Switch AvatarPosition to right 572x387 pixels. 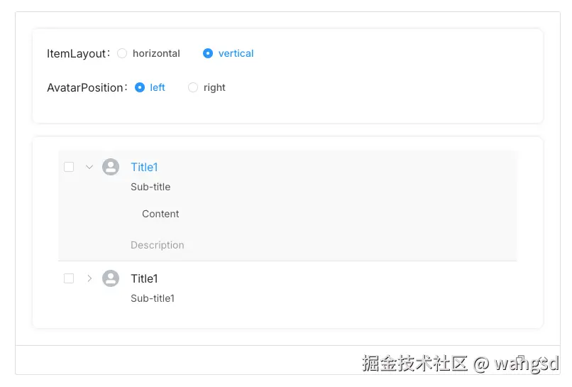click(x=193, y=87)
